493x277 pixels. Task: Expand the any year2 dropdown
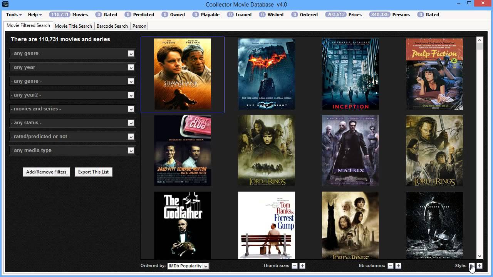(131, 95)
